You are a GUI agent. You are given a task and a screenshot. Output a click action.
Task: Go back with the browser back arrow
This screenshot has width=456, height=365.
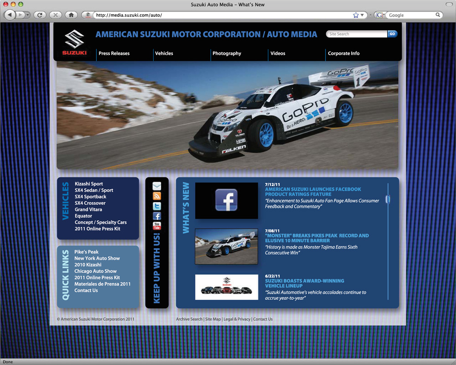(10, 15)
